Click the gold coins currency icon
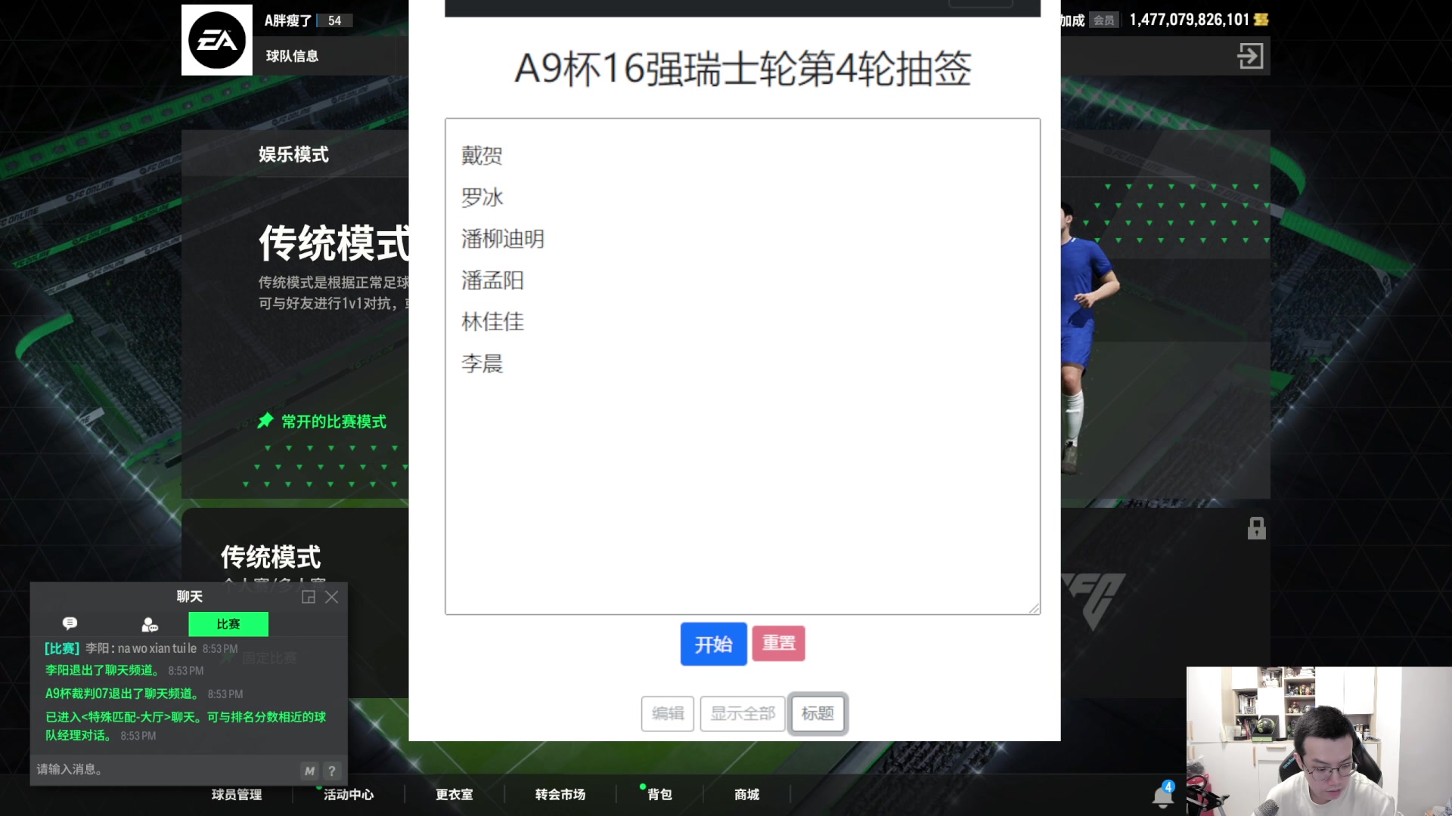 (x=1260, y=20)
